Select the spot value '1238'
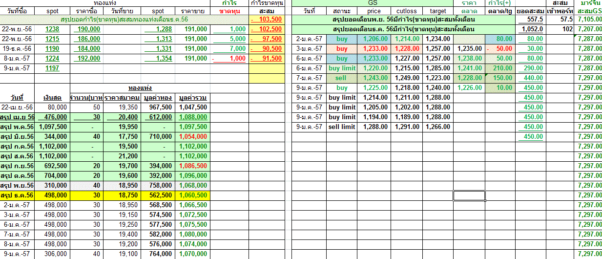 pos(52,29)
